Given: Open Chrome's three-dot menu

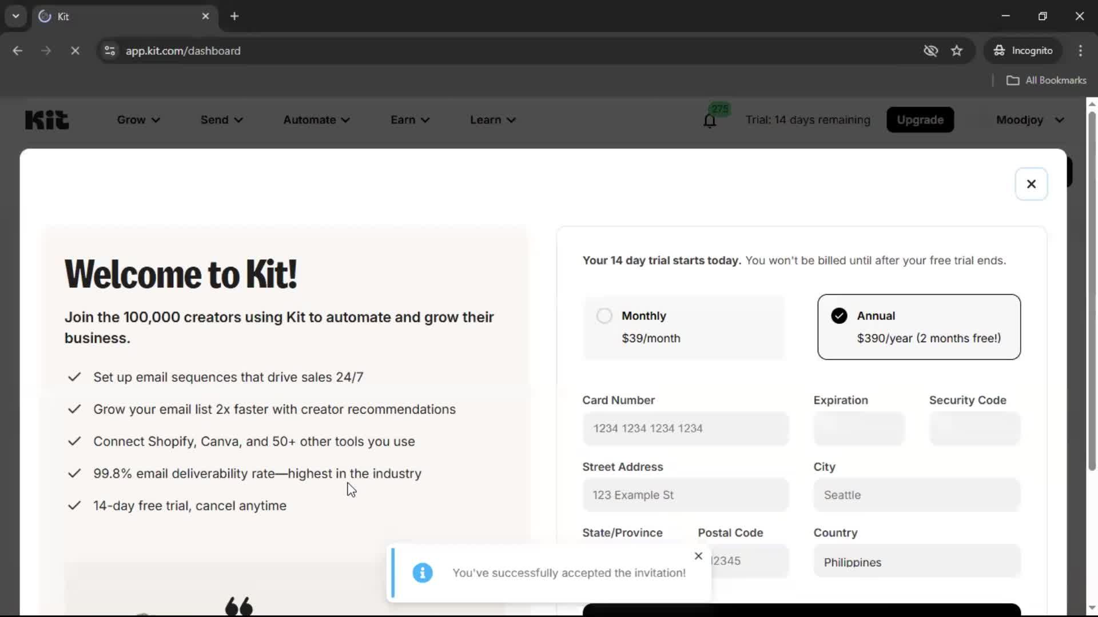Looking at the screenshot, I should coord(1080,51).
